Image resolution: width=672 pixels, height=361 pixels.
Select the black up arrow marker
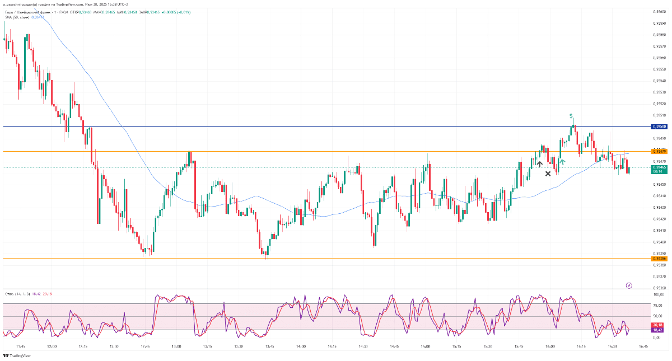pos(539,163)
